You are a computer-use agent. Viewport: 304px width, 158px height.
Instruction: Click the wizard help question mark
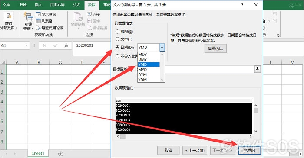pyautogui.click(x=242, y=5)
